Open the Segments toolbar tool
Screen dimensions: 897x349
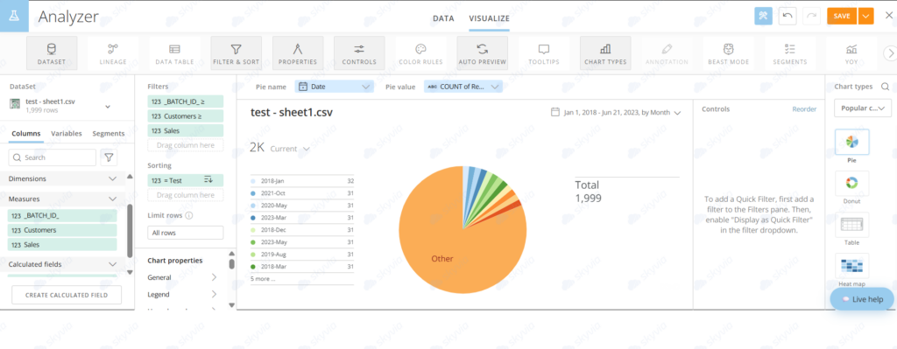tap(789, 53)
